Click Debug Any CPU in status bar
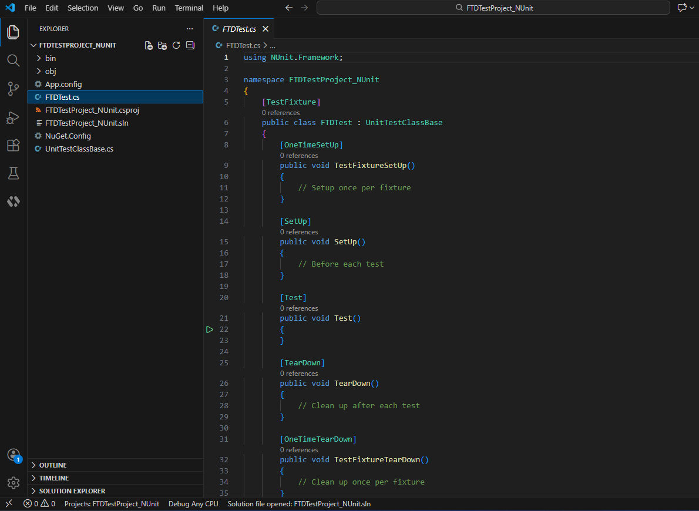Viewport: 699px width, 511px height. (193, 504)
